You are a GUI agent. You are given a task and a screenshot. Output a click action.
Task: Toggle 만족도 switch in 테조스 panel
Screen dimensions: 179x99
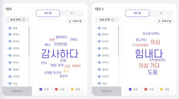[x=98, y=34]
